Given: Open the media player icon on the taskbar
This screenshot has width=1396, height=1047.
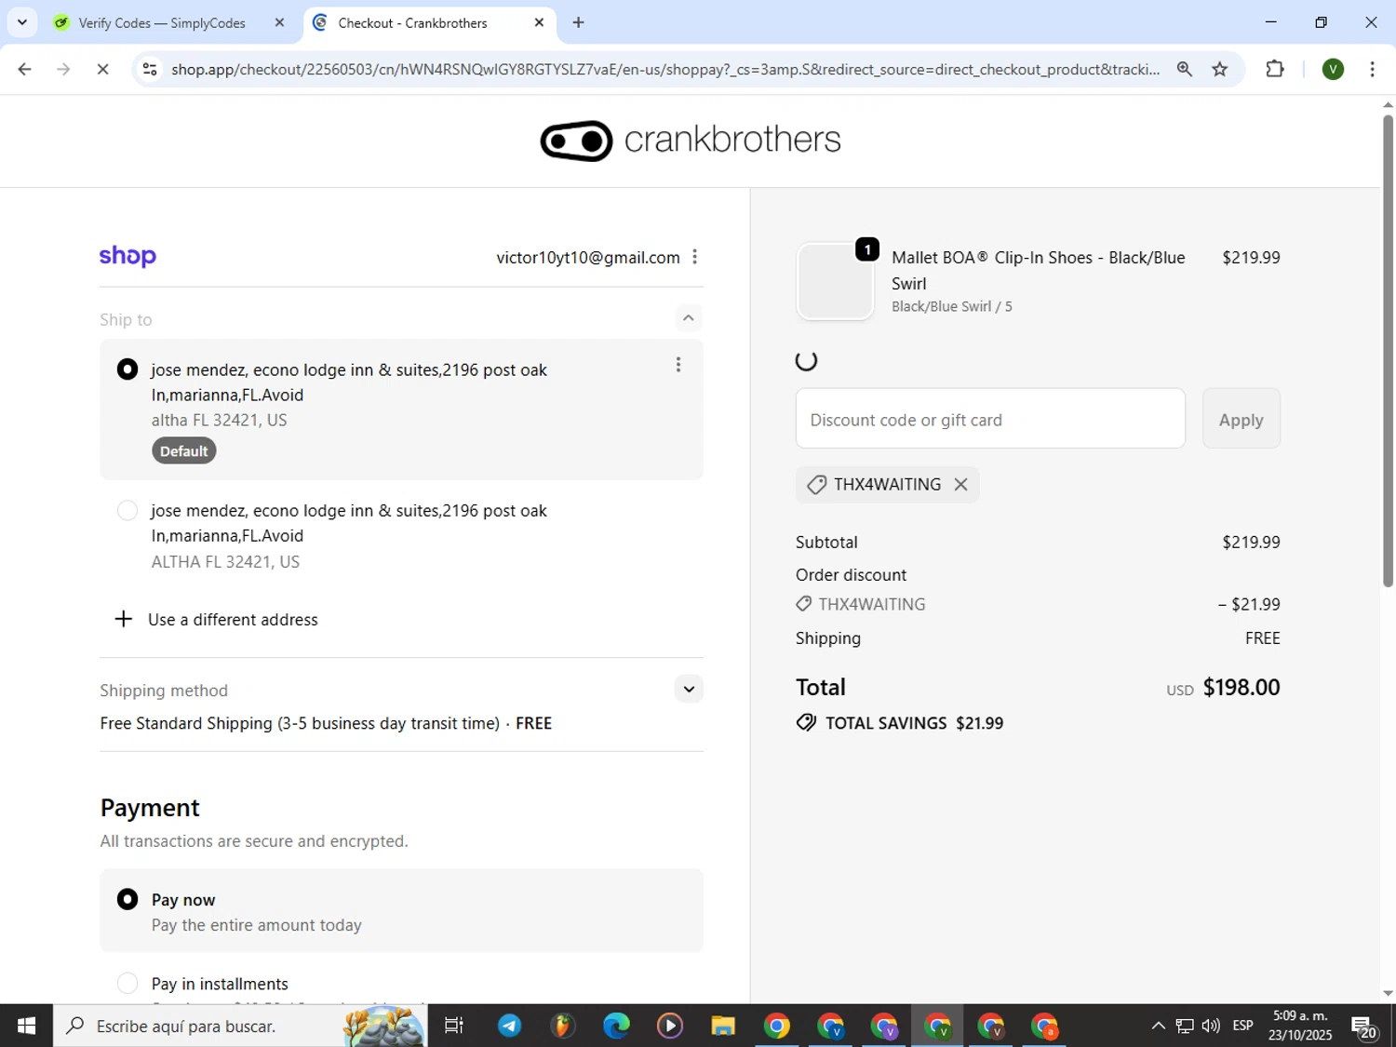Looking at the screenshot, I should click(669, 1026).
